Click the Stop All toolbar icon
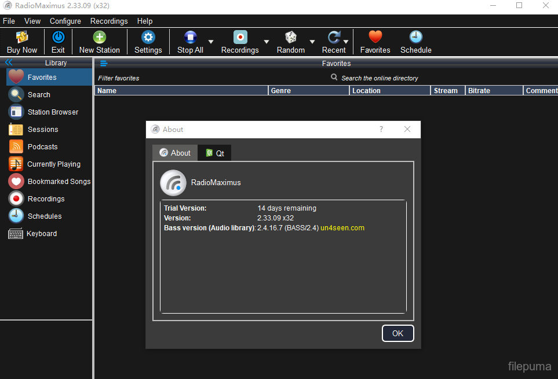Screen dimensions: 558x379 tap(190, 38)
